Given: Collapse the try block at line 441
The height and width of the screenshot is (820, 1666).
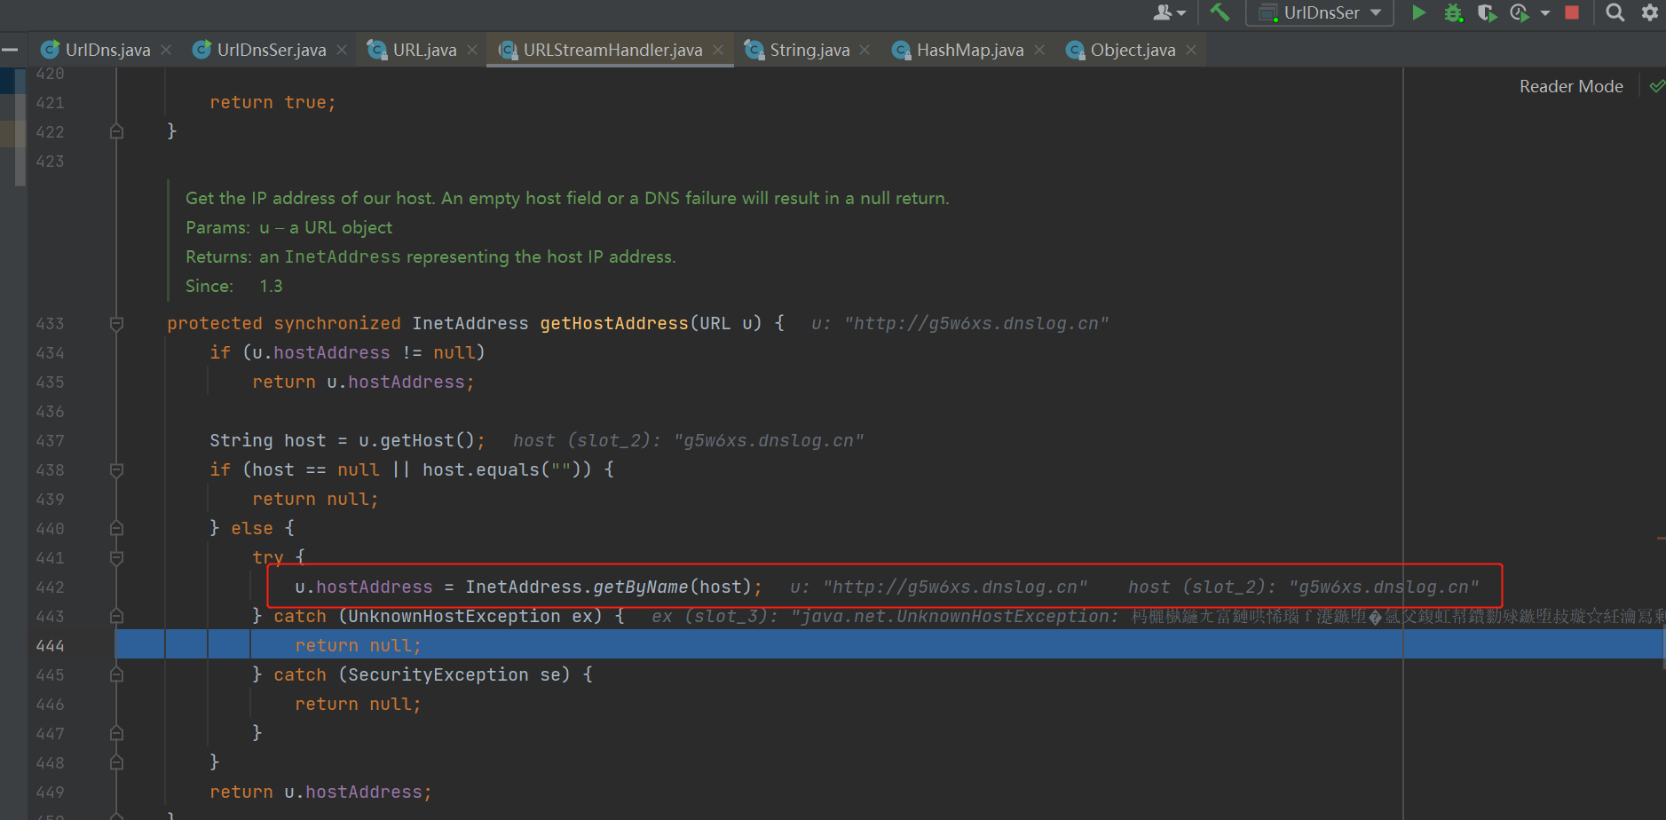Looking at the screenshot, I should click(116, 558).
